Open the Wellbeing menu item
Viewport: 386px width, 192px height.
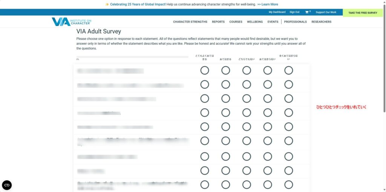(x=255, y=22)
